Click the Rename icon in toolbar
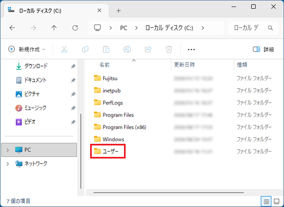 (x=127, y=49)
